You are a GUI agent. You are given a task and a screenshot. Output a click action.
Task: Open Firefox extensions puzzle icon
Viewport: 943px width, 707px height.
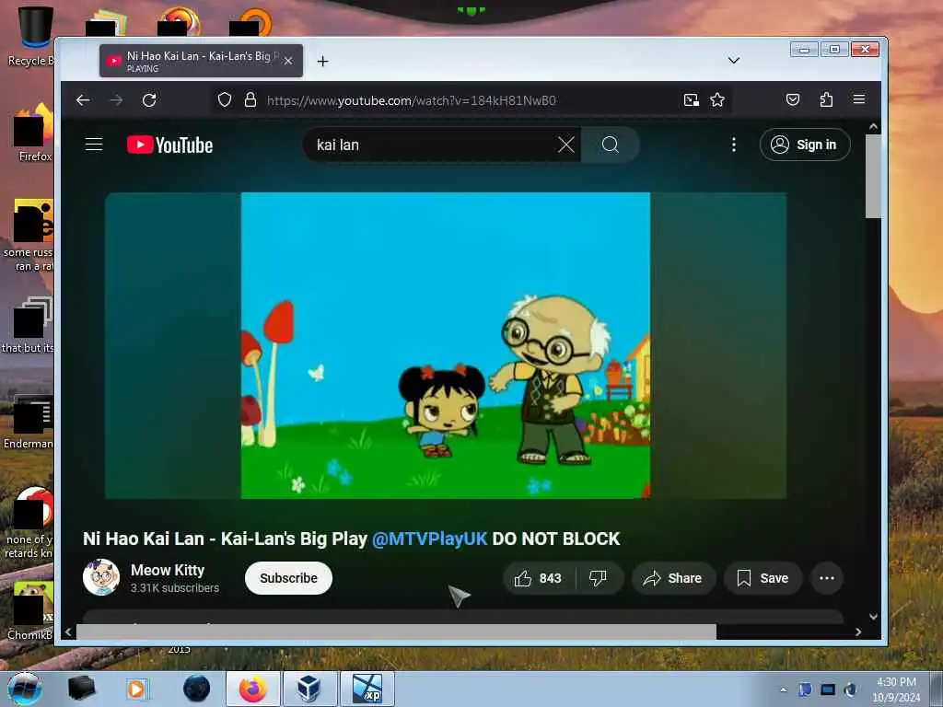(826, 99)
